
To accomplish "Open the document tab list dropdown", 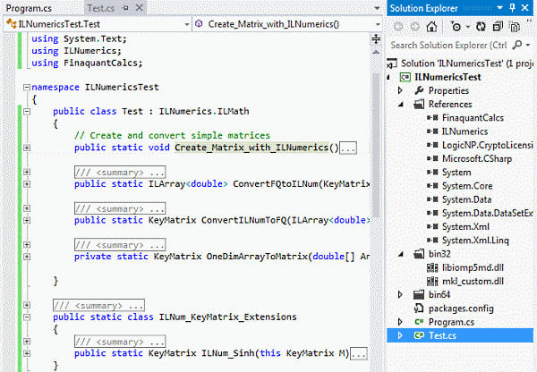I will pyautogui.click(x=377, y=8).
